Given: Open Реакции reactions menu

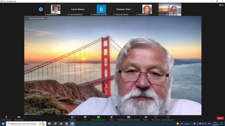Looking at the screenshot, I should pos(146,117).
